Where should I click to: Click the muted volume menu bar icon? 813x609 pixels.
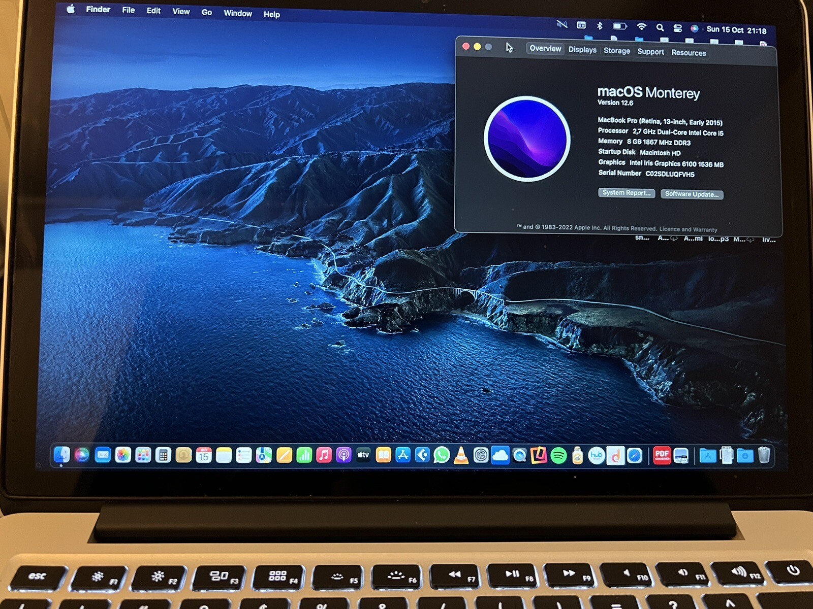pos(562,24)
